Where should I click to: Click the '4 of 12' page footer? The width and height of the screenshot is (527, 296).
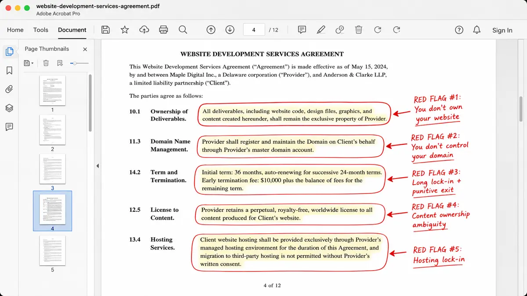[272, 285]
